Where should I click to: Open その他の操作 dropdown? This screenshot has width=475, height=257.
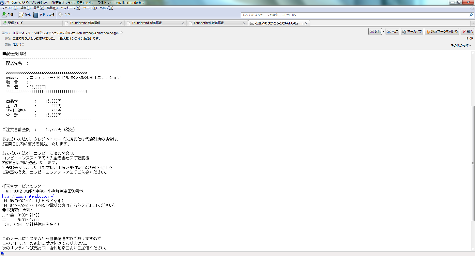461,45
